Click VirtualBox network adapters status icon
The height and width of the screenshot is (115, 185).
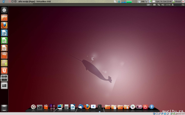162,114
